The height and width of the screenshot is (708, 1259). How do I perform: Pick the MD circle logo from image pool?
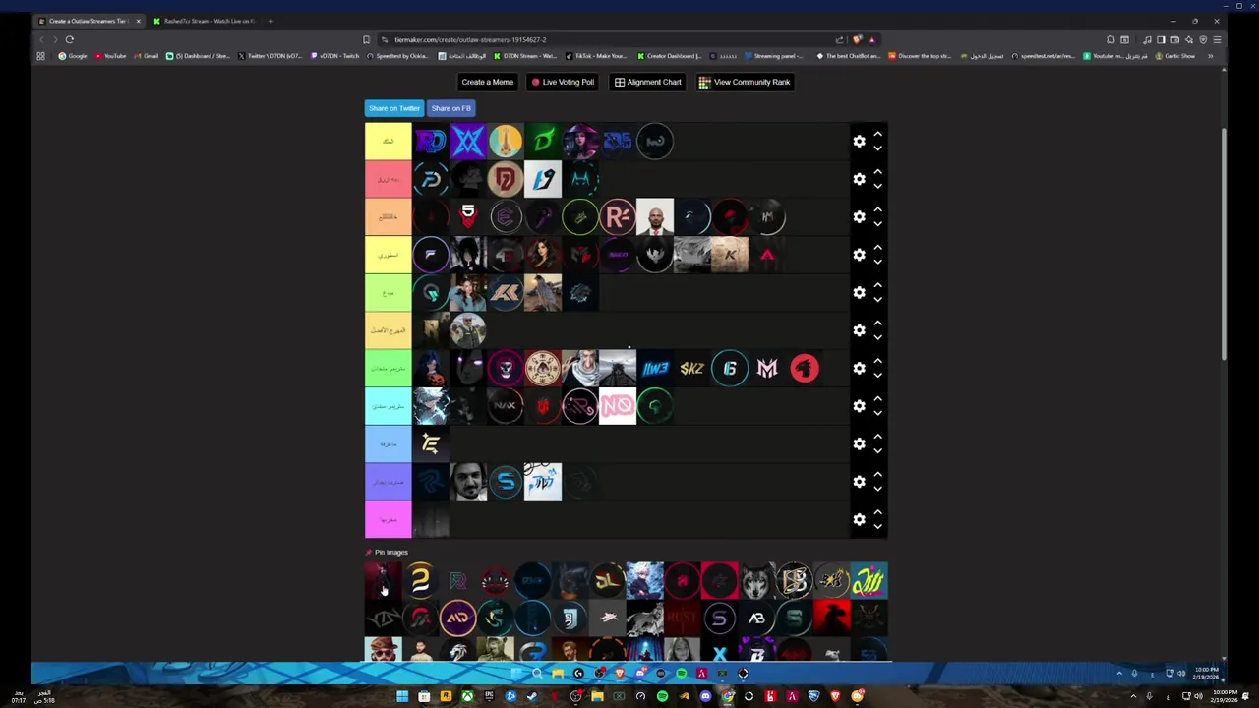tap(457, 618)
